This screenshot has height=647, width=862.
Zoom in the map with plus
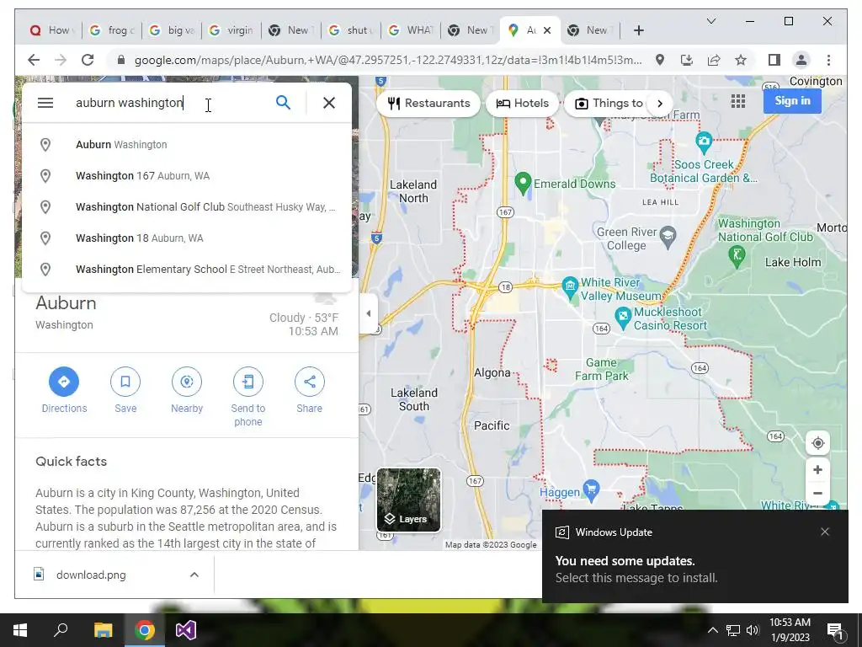817,470
